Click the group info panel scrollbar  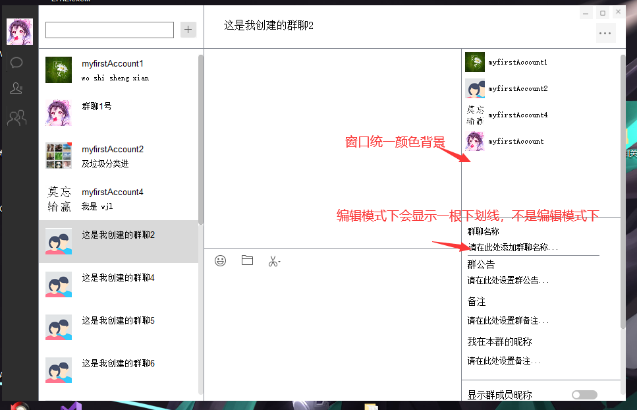[623, 191]
